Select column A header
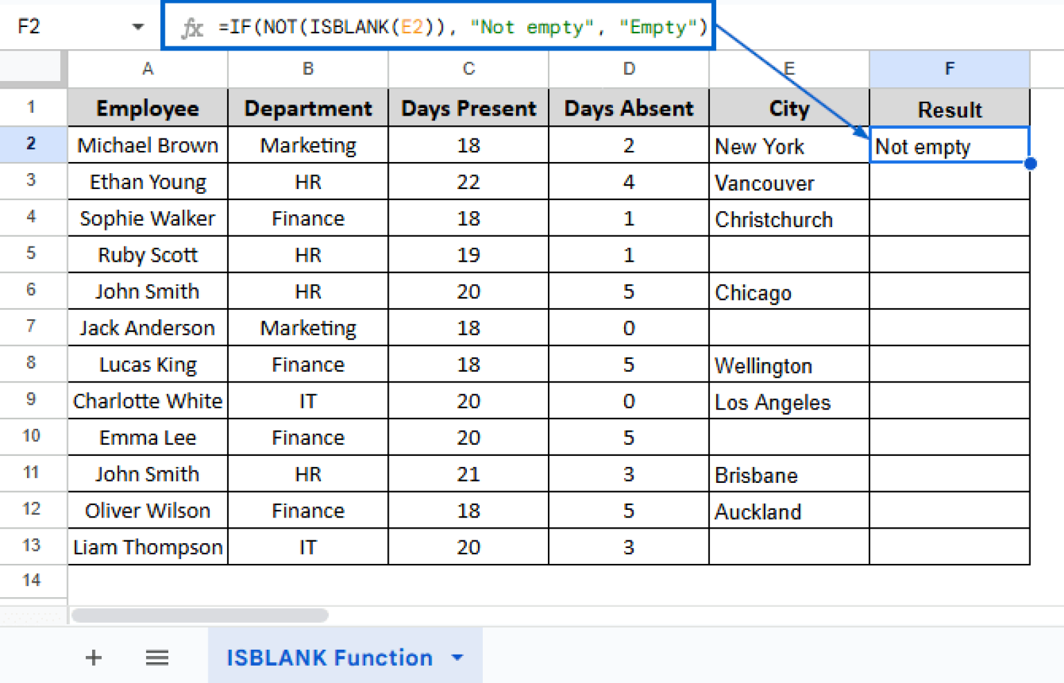This screenshot has width=1064, height=683. [x=148, y=69]
